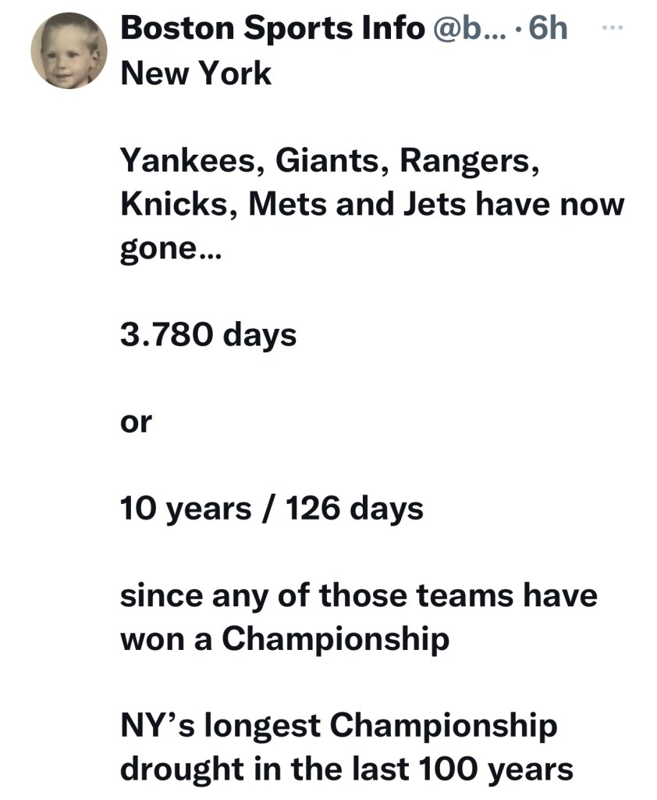Tap the "won a Championship" line
The image size is (657, 800).
[x=284, y=640]
